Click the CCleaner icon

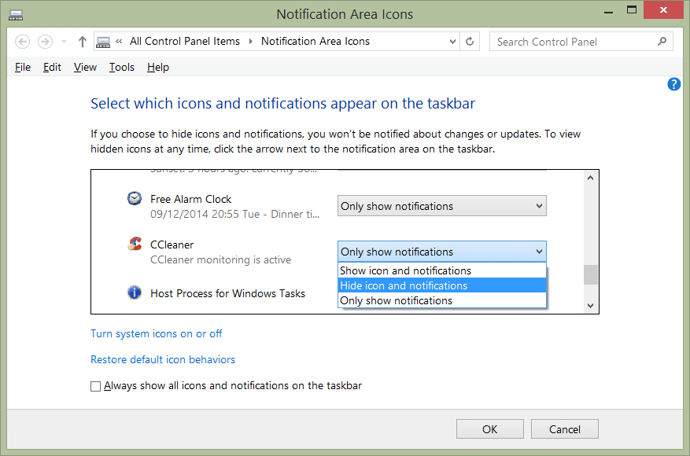pos(135,243)
